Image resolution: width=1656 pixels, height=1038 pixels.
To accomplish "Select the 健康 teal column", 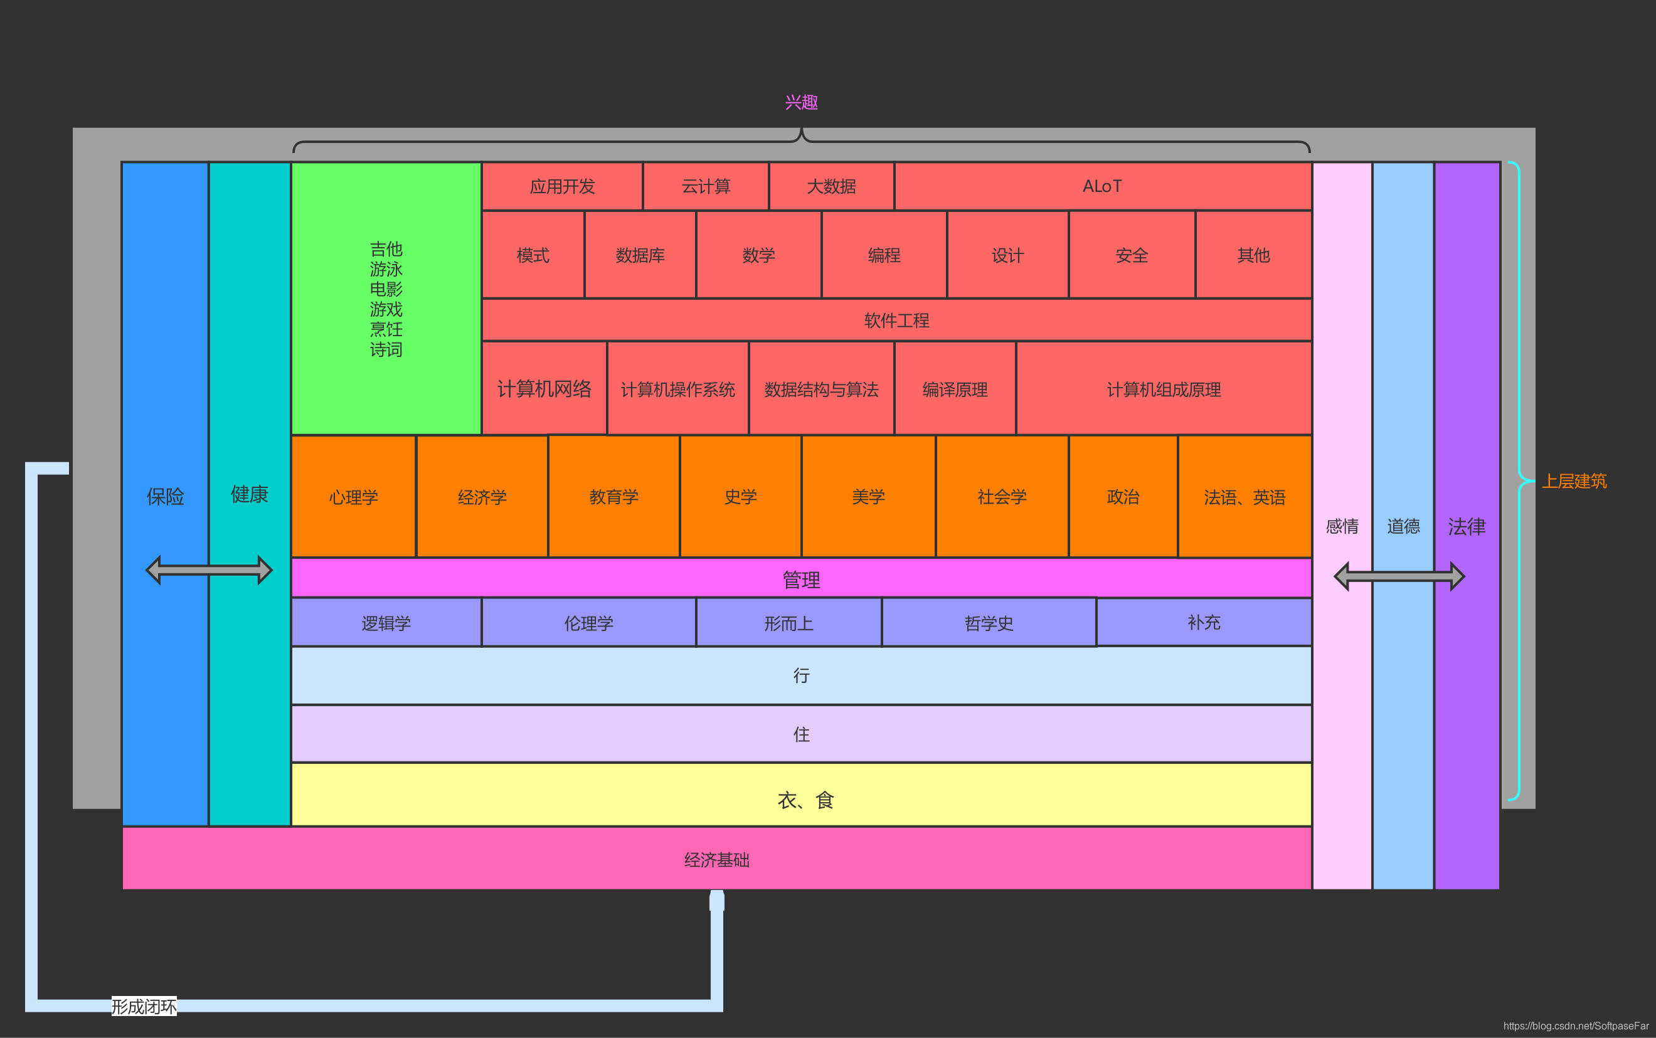I will click(x=249, y=494).
